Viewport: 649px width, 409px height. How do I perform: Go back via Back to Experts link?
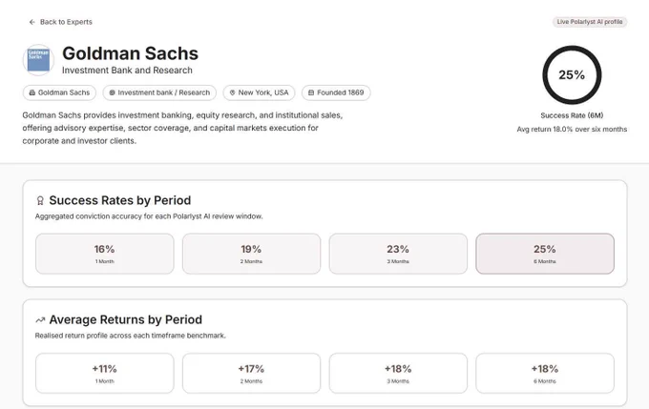click(60, 22)
